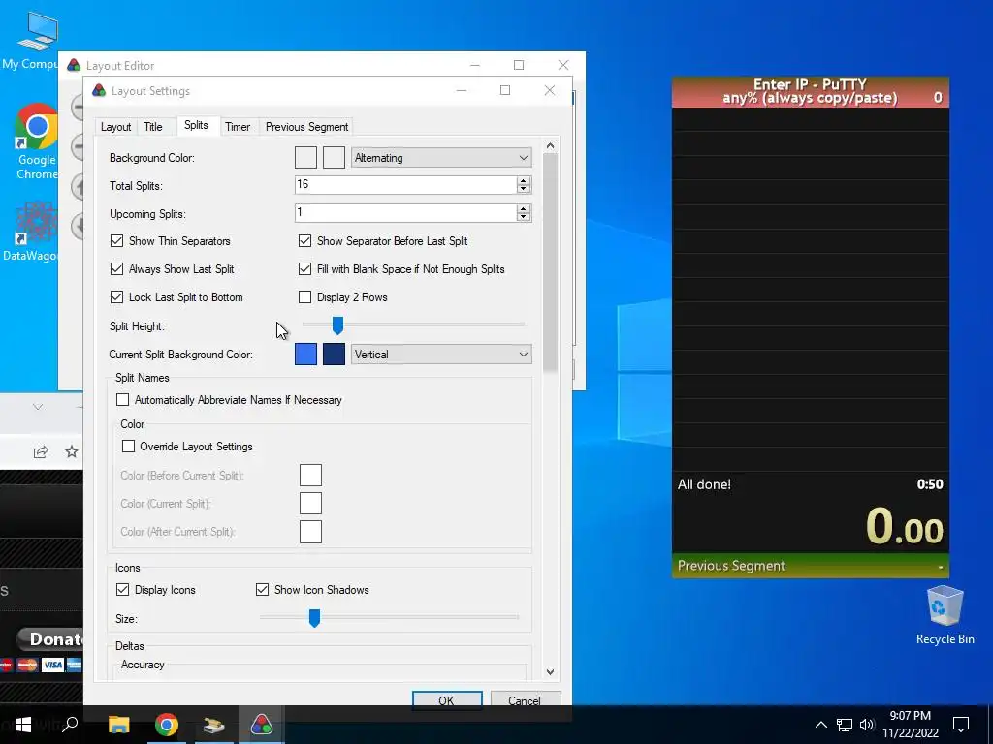Enable Automatically Abbreviate Names If Necessary
This screenshot has height=744, width=993.
coord(122,400)
